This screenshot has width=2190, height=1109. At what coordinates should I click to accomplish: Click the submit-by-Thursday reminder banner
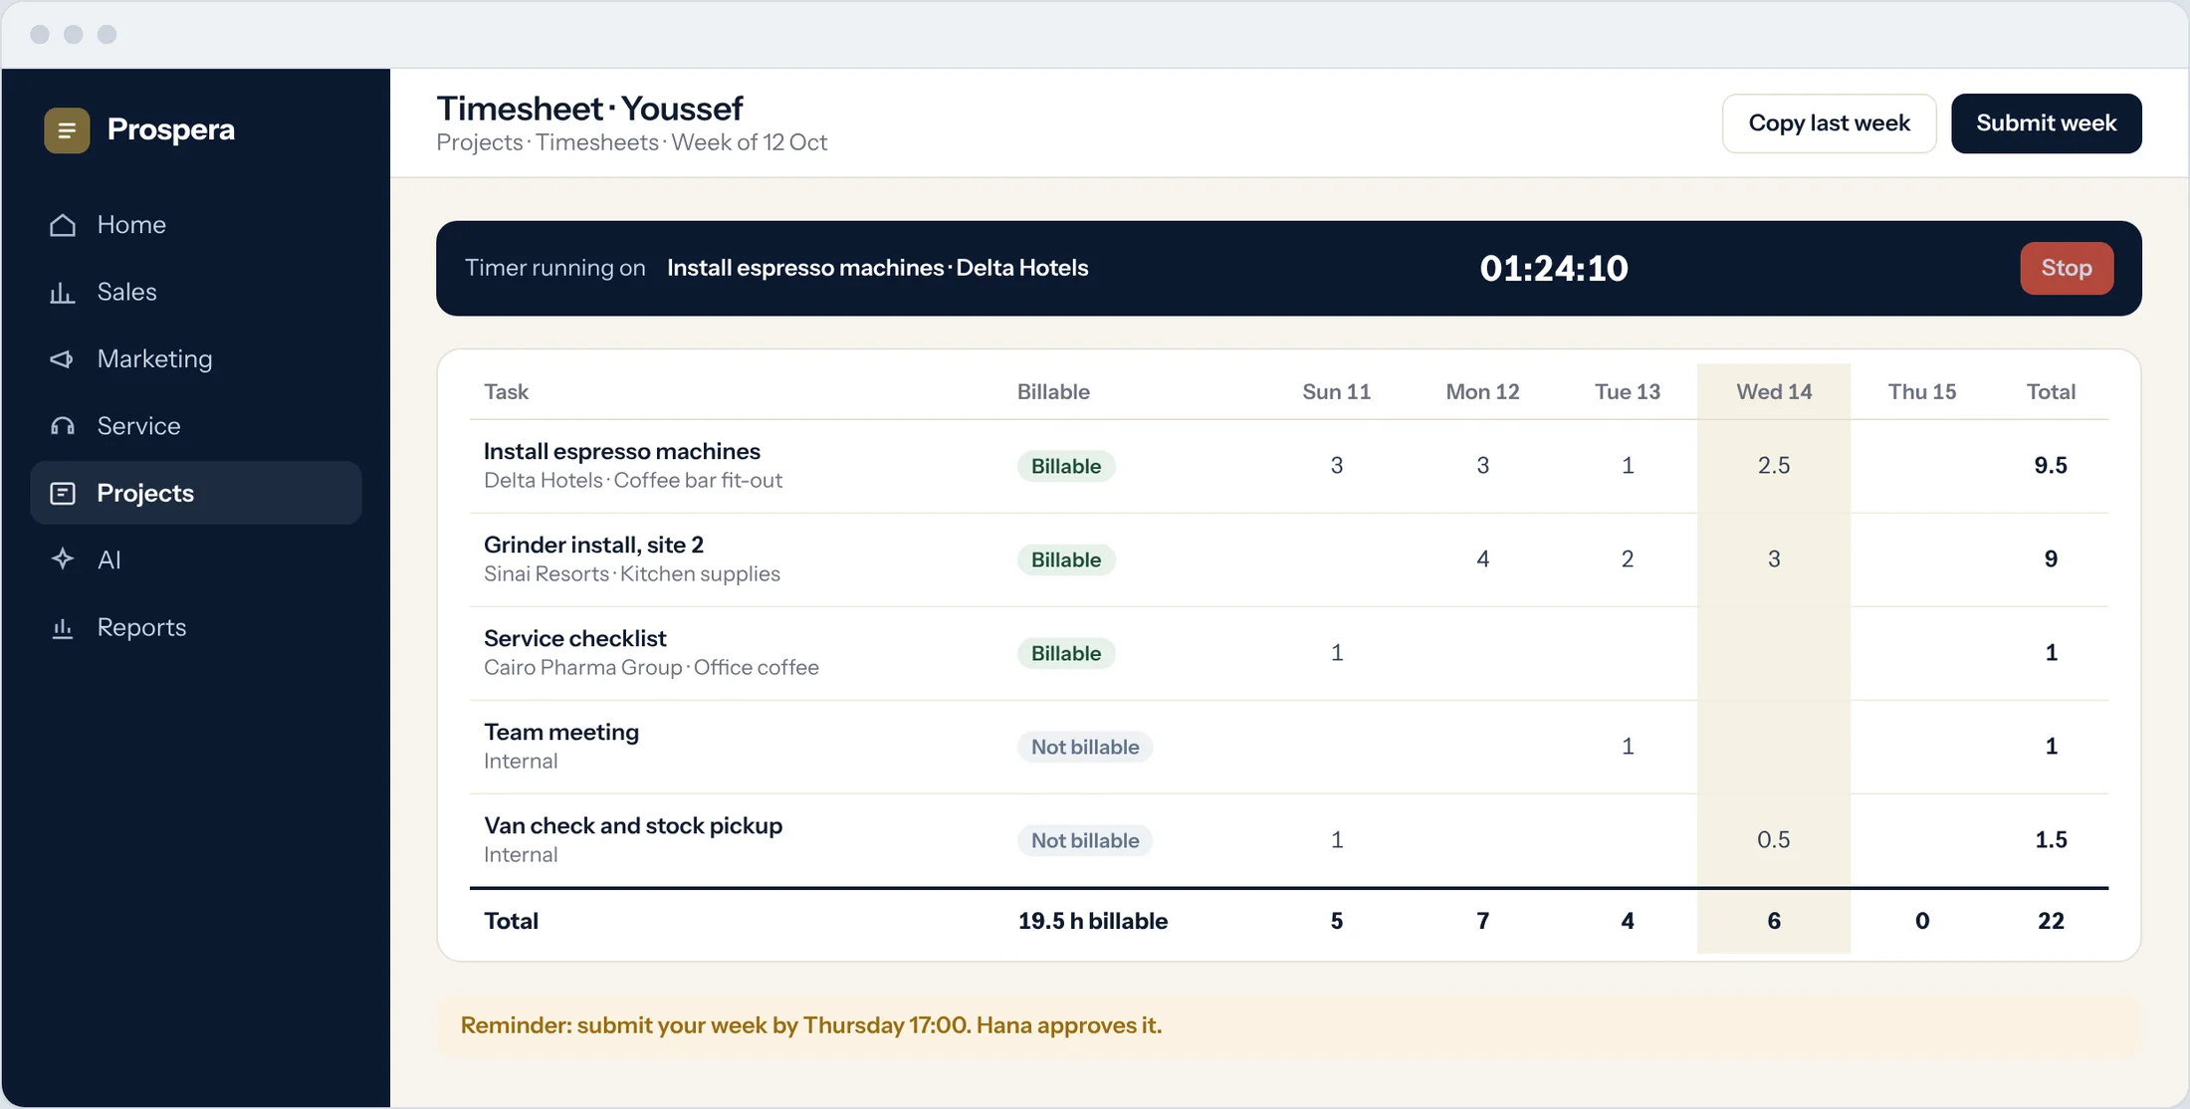[x=1289, y=1025]
